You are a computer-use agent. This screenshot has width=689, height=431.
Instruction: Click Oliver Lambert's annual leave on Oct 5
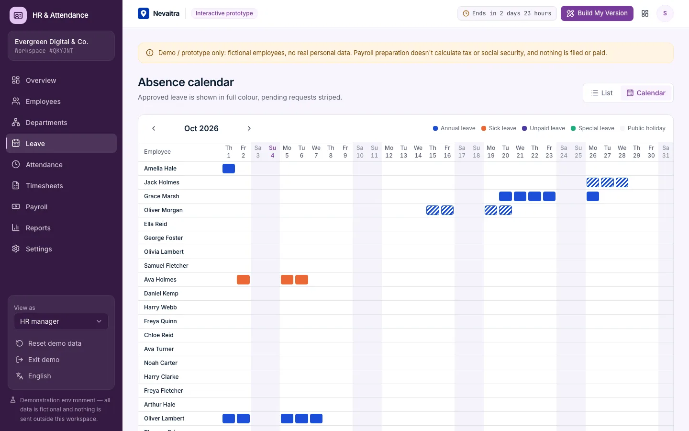(x=287, y=419)
